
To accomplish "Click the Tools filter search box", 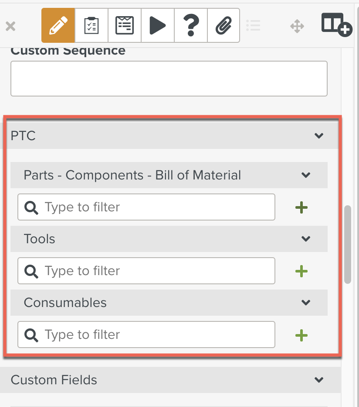I will tap(146, 271).
